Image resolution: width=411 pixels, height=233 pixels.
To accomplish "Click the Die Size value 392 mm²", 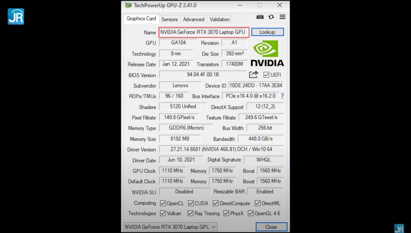I will click(x=234, y=53).
